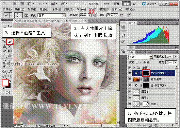Enable tablet pressure for opacity
Image resolution: width=180 pixels, height=128 pixels.
click(95, 15)
